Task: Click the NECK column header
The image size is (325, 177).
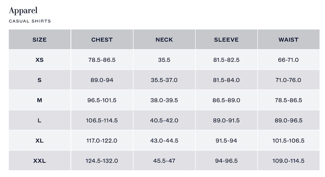Action: coord(164,40)
